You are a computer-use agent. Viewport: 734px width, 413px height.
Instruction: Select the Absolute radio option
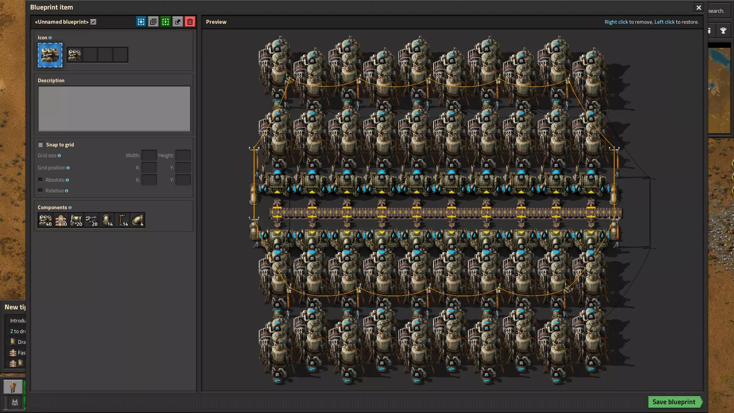point(40,180)
